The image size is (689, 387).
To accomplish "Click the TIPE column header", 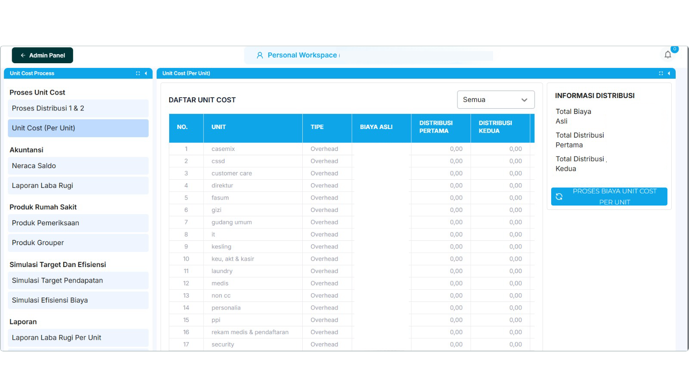I will point(327,127).
